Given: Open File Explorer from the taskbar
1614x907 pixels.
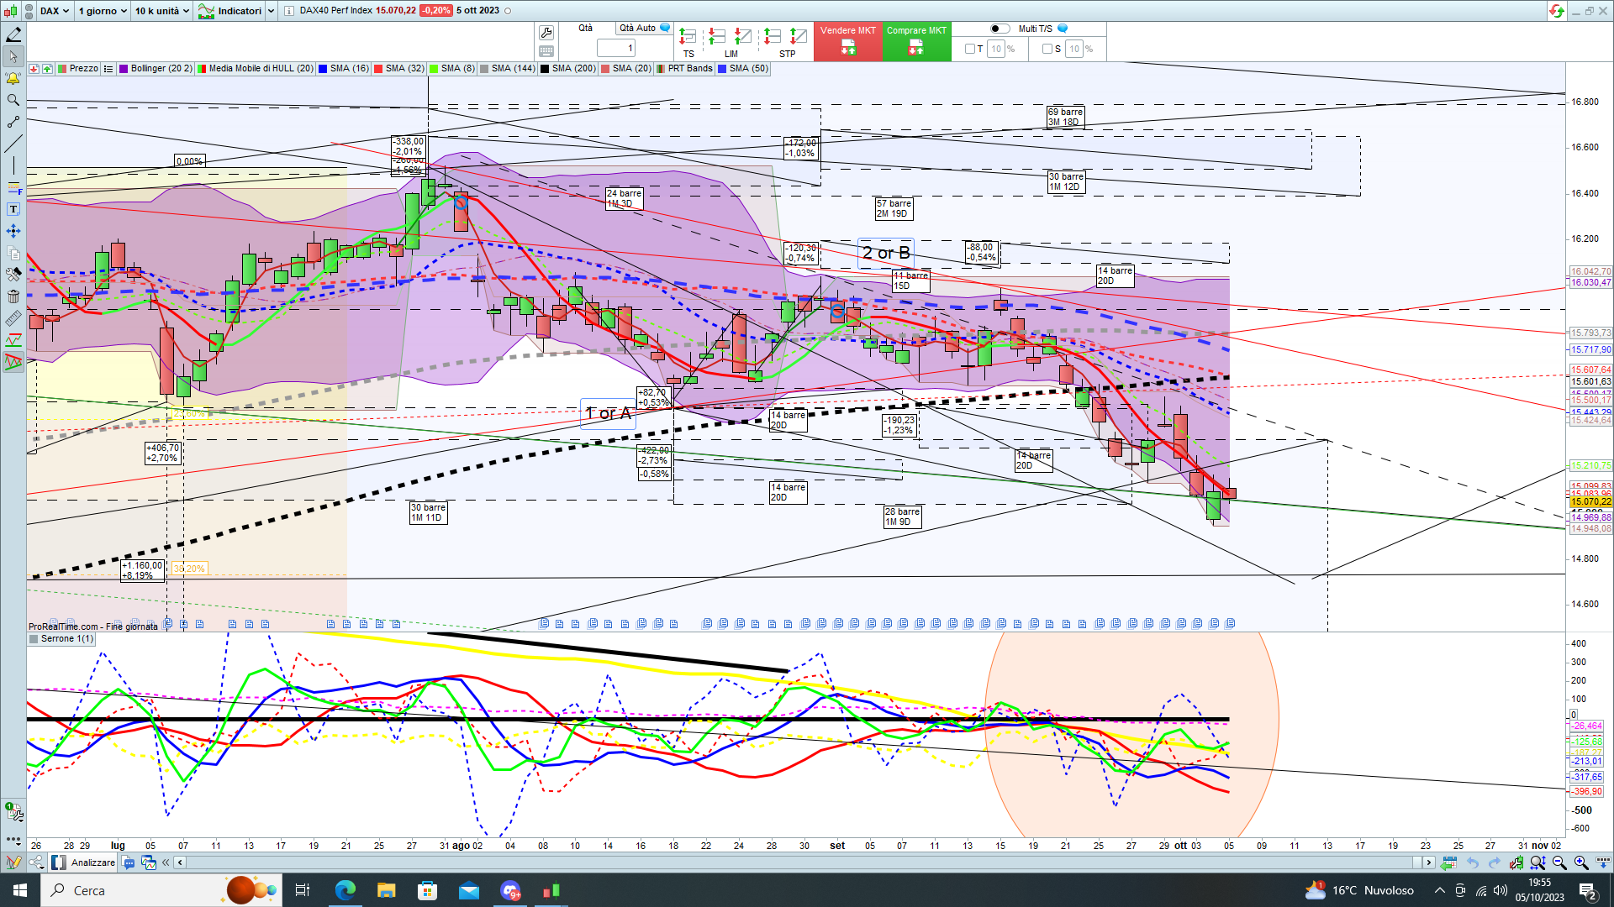Looking at the screenshot, I should [x=386, y=890].
